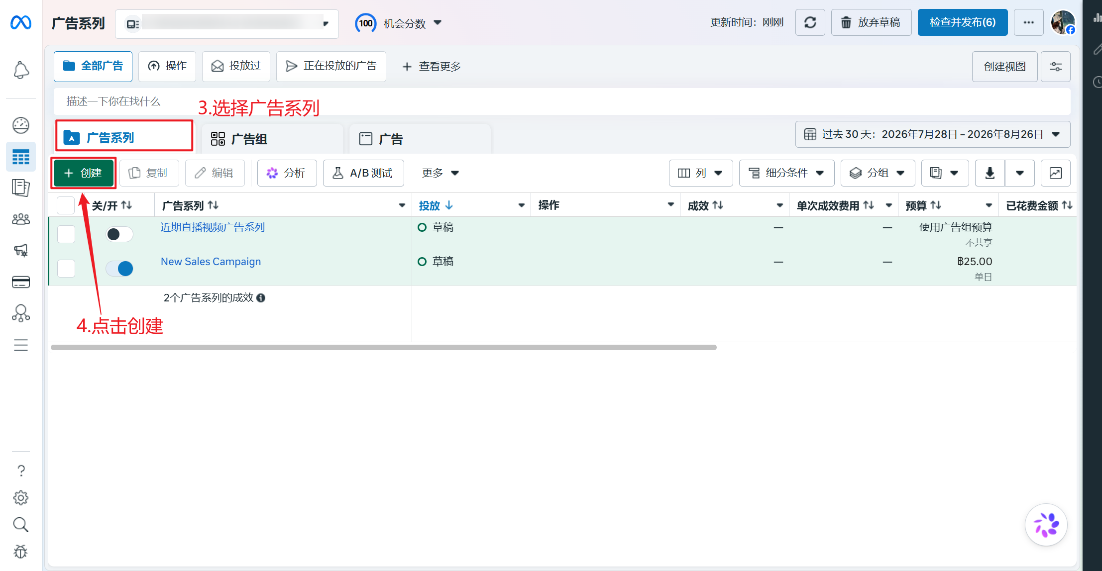Open the audiences people icon
This screenshot has width=1102, height=571.
pyautogui.click(x=21, y=219)
